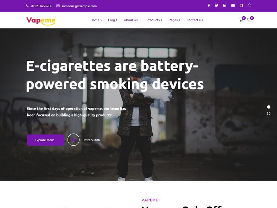Viewport: 277px width, 208px height.
Task: Click the someone@example.com email link
Action: coord(79,6)
